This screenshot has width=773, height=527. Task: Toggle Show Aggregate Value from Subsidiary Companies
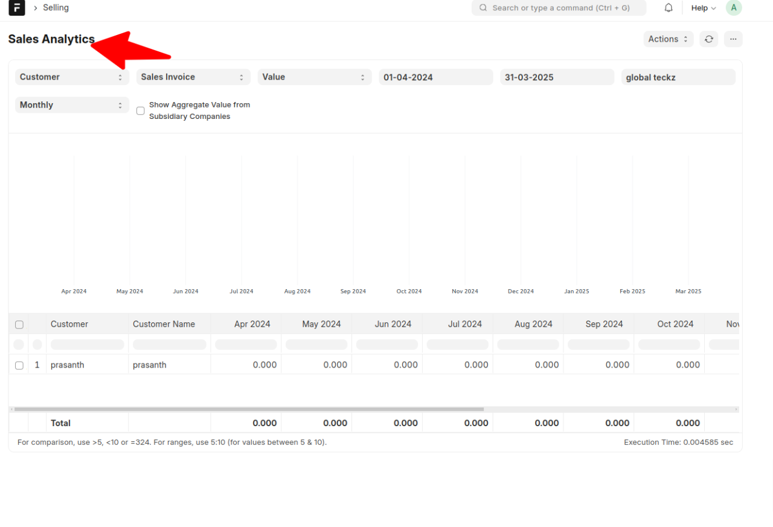coord(141,110)
